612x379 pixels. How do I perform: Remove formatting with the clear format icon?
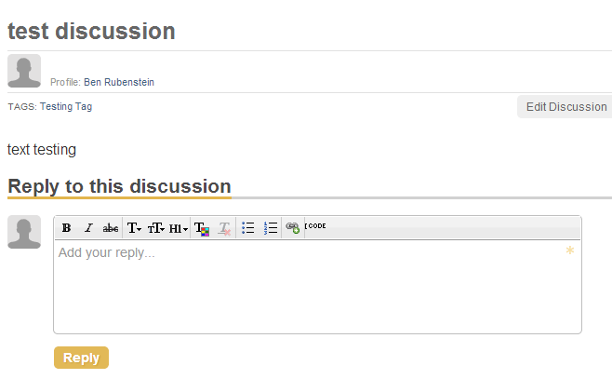tap(224, 228)
